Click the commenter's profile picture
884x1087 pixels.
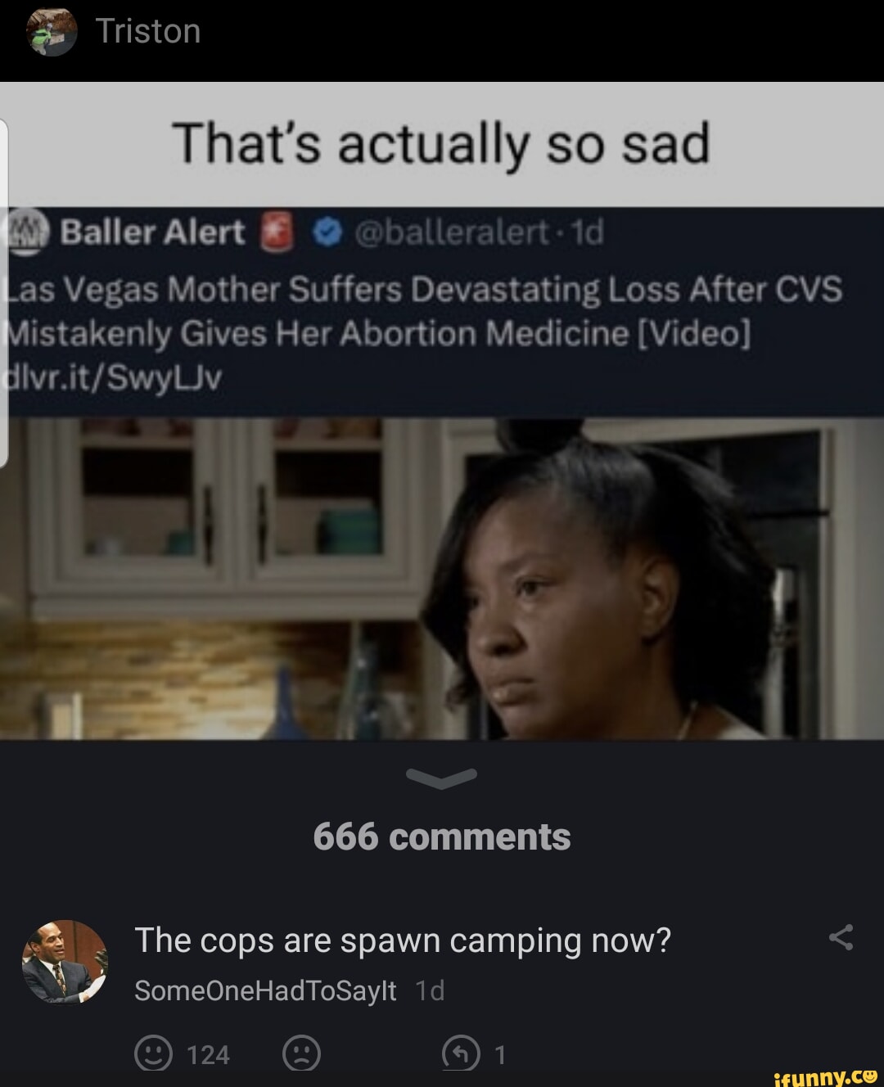(65, 962)
